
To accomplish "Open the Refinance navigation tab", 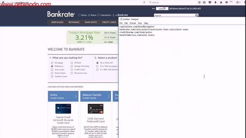I will click(x=74, y=22).
